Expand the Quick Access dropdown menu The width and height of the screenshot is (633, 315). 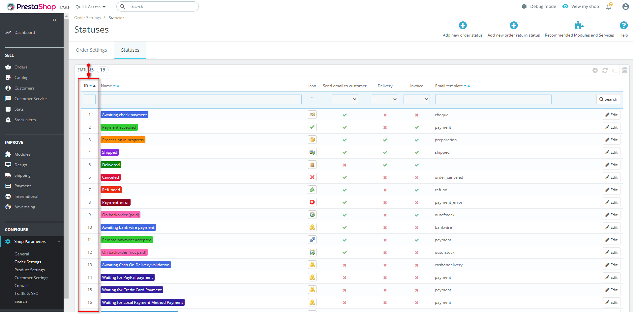tap(90, 7)
